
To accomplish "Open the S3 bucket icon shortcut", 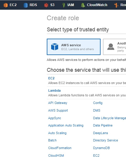I will click(46, 5).
